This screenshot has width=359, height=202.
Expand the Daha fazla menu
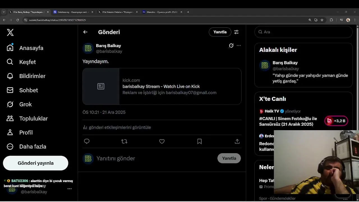[x=26, y=146]
